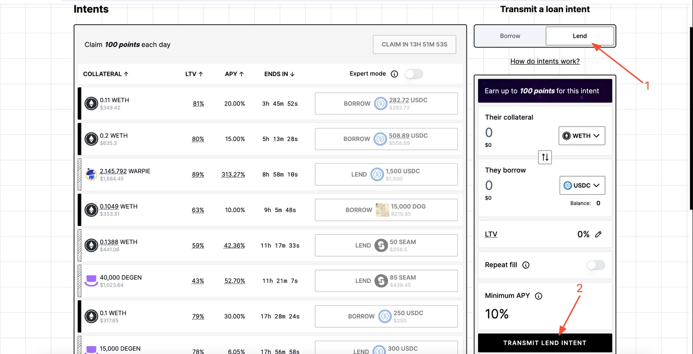Click the swap collateral and borrow arrows icon
The image size is (693, 354).
click(x=545, y=157)
